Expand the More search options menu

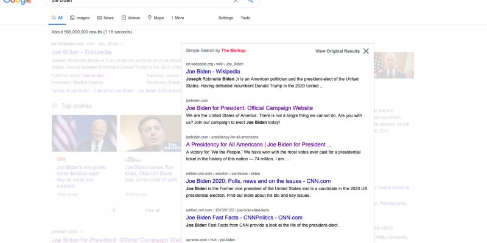coord(178,18)
